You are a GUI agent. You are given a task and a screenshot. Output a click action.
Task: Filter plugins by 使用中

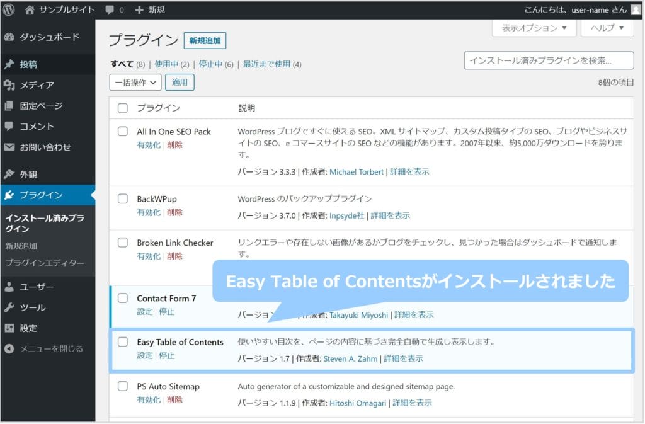(x=166, y=64)
